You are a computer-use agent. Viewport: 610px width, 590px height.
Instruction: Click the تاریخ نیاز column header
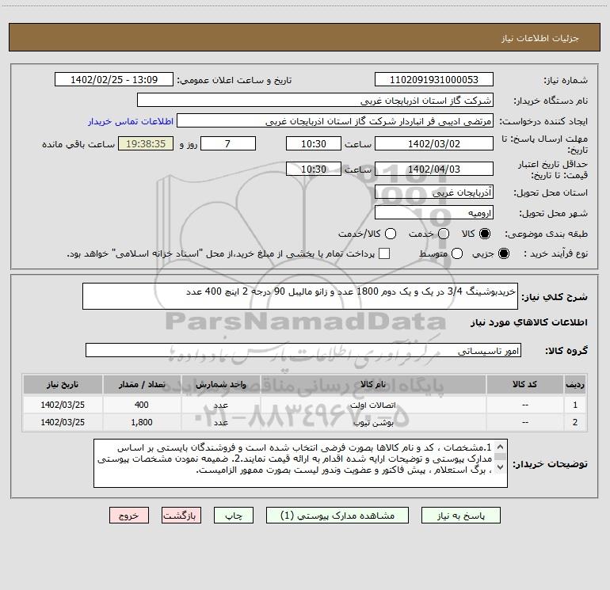click(x=63, y=385)
